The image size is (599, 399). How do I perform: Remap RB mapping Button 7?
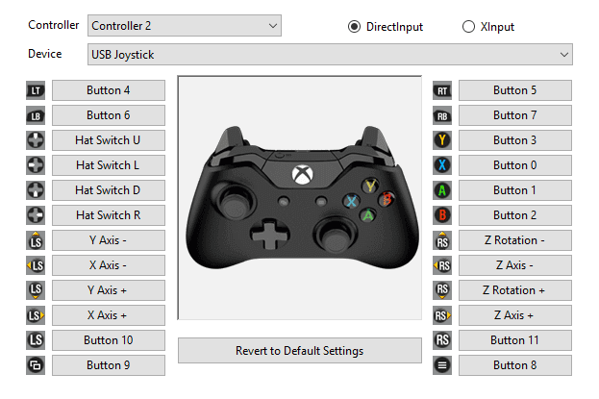coord(515,115)
